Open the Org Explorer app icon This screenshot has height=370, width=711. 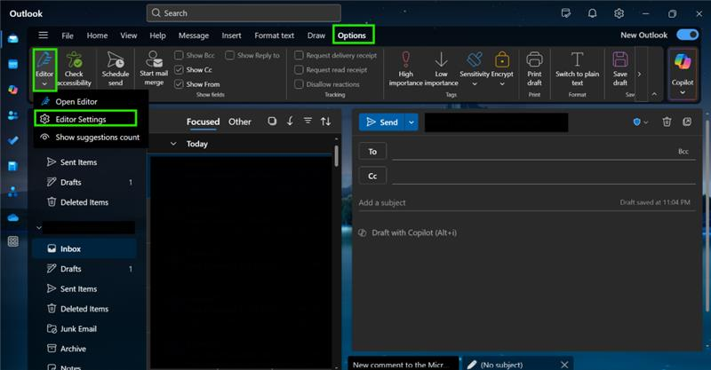[x=12, y=192]
